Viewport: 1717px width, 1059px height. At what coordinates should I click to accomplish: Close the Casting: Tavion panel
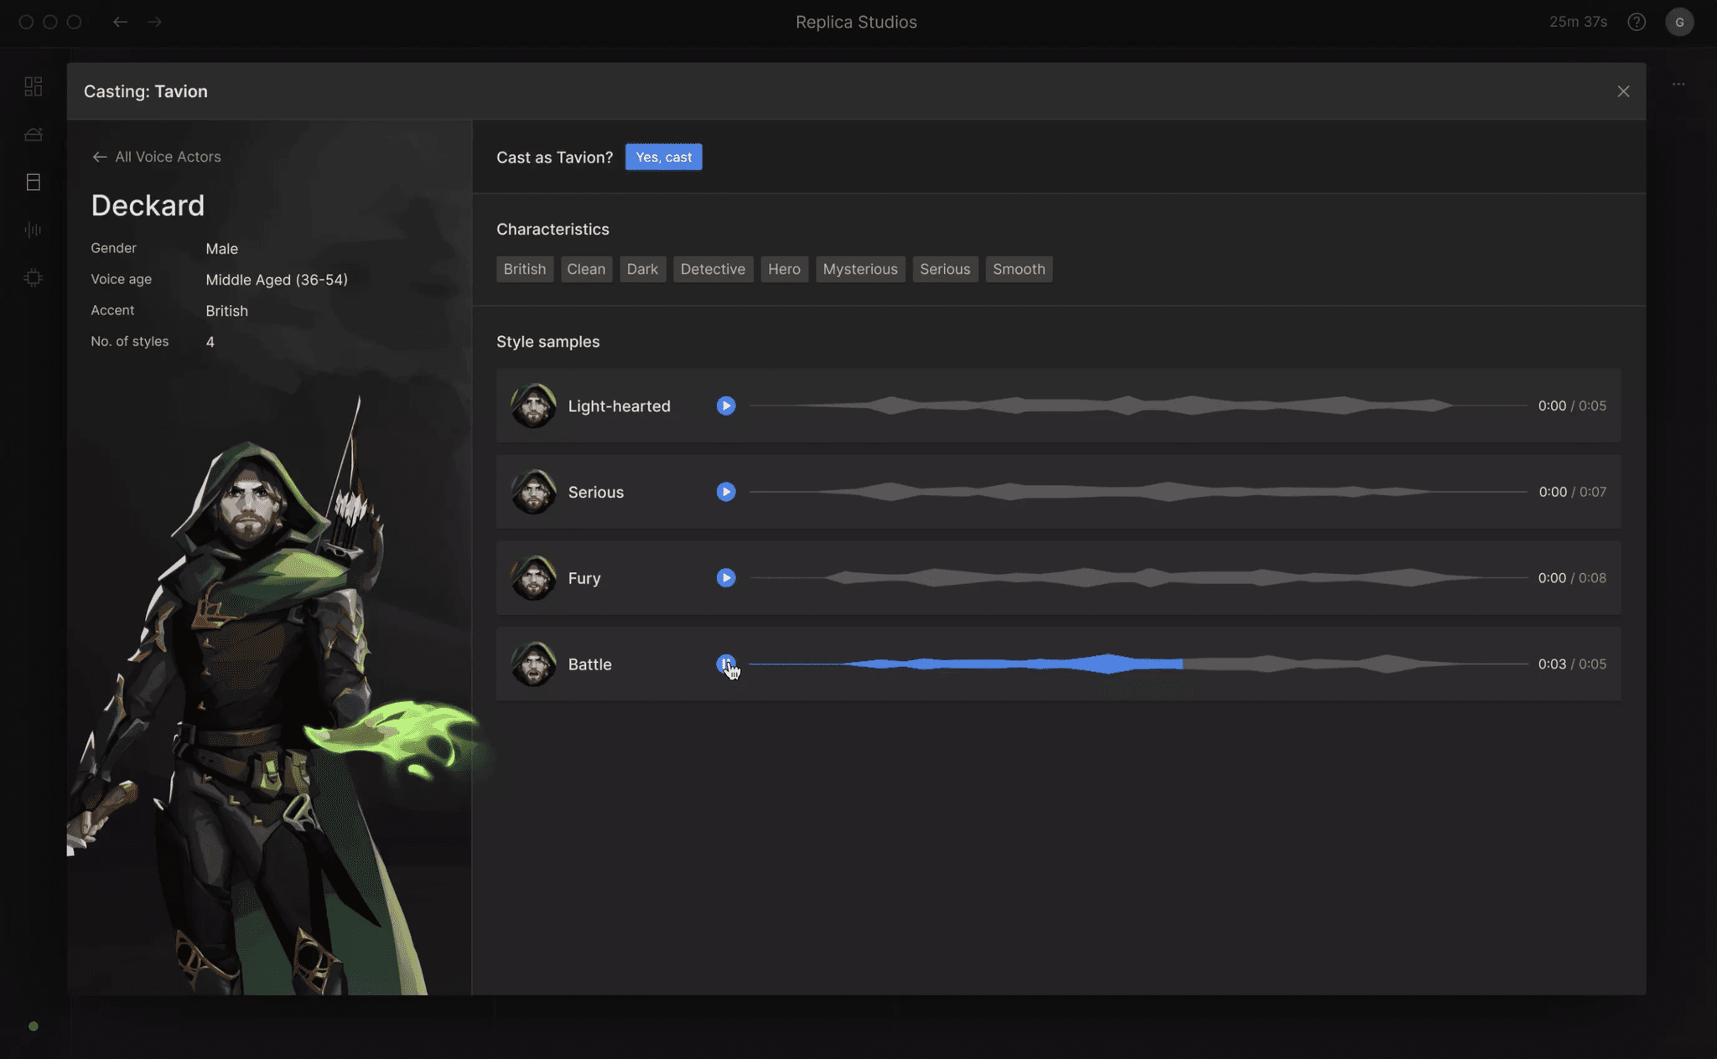[1623, 90]
